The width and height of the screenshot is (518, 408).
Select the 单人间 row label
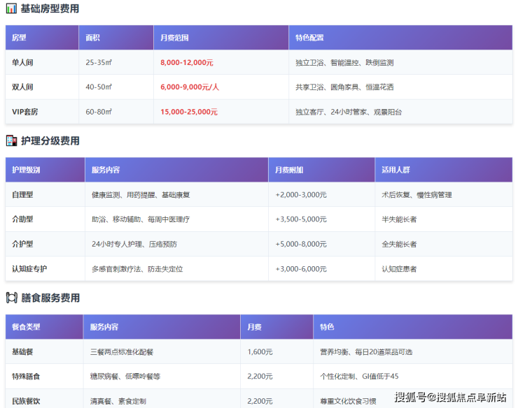(22, 62)
